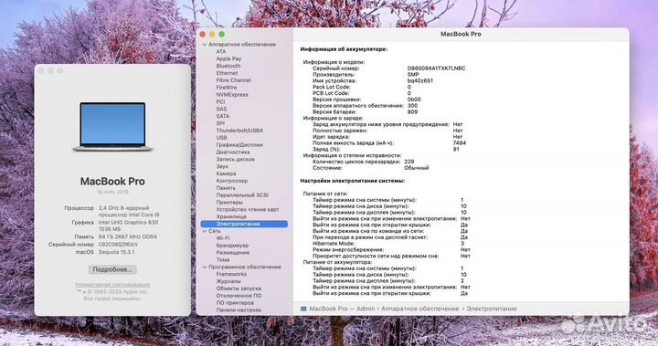Collapse the Программное обеспечение section

(205, 267)
